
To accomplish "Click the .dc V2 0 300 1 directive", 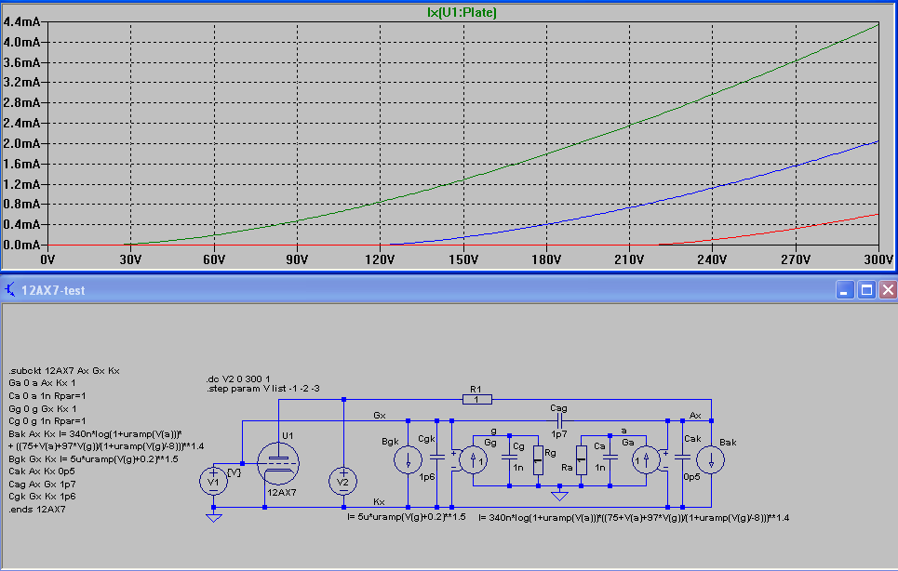I will pyautogui.click(x=238, y=378).
